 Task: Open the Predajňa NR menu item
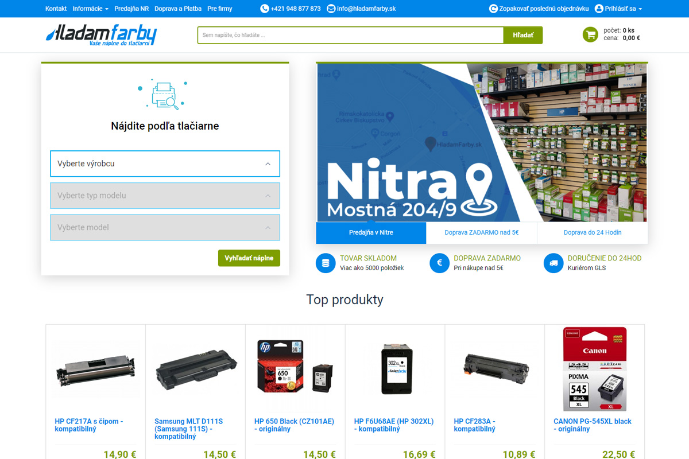[x=131, y=9]
